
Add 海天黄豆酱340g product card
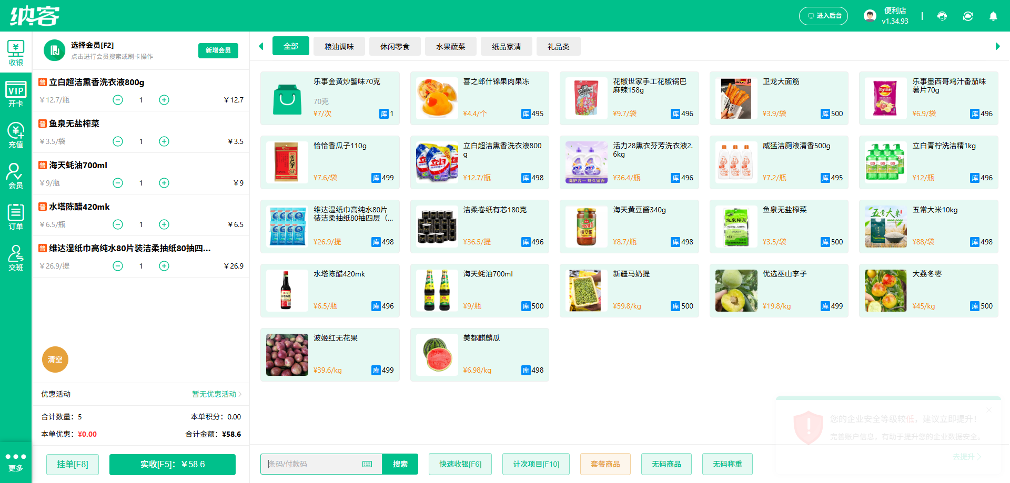[x=629, y=227]
